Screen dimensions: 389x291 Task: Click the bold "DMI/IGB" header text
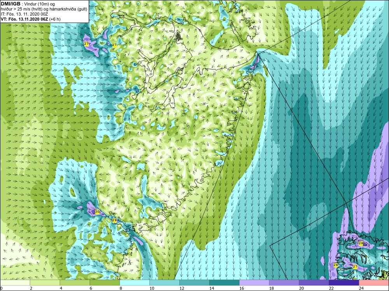(11, 4)
